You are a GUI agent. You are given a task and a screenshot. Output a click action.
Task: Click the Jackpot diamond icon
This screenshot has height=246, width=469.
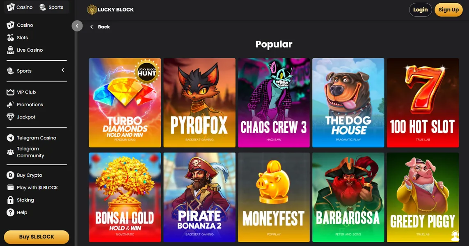11,117
